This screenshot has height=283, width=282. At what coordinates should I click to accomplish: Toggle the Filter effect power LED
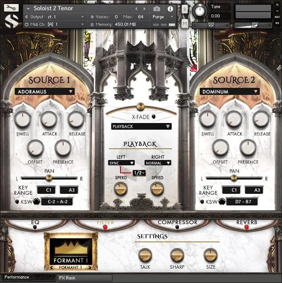[x=105, y=227]
